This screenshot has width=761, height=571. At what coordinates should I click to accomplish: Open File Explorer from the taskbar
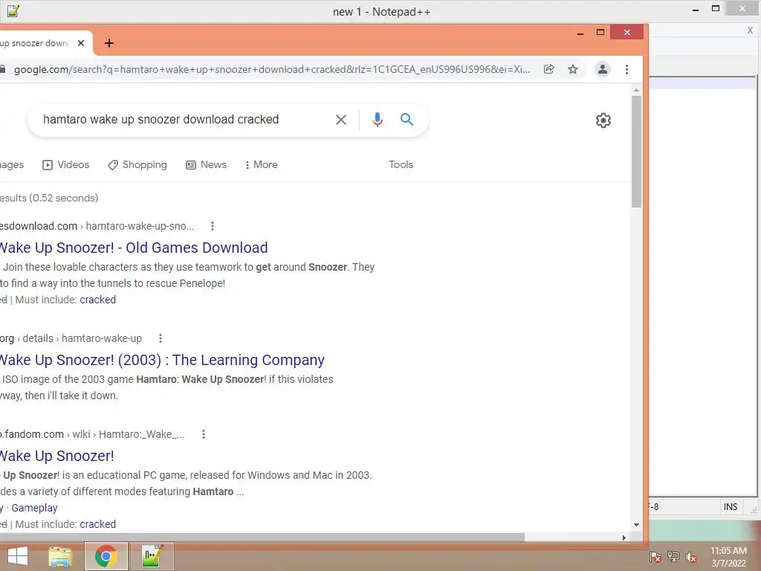click(x=60, y=556)
